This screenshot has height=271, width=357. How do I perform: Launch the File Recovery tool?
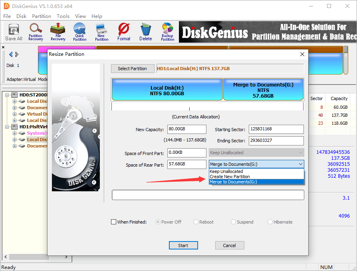pyautogui.click(x=58, y=32)
